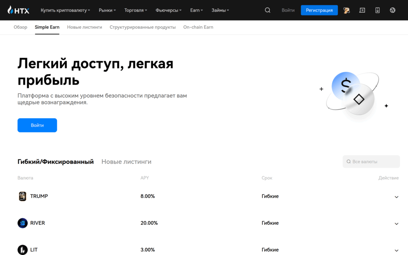Expand the Фьючерсы dropdown menu
The height and width of the screenshot is (255, 408).
pyautogui.click(x=169, y=10)
